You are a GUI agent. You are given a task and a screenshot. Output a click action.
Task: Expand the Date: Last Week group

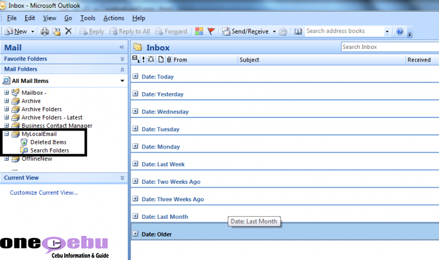point(136,163)
